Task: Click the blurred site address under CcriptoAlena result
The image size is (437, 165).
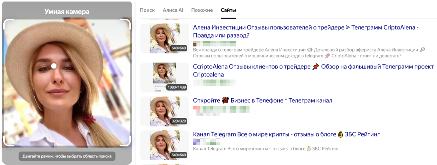Action: tap(215, 83)
